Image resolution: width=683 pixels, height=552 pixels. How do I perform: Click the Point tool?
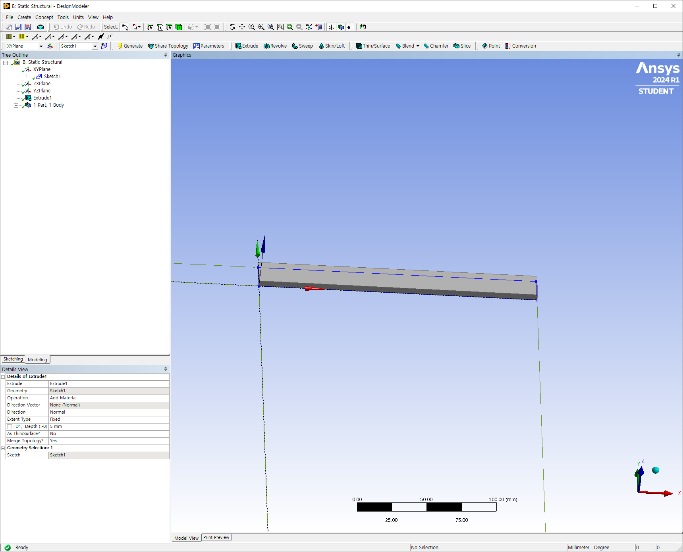[491, 46]
